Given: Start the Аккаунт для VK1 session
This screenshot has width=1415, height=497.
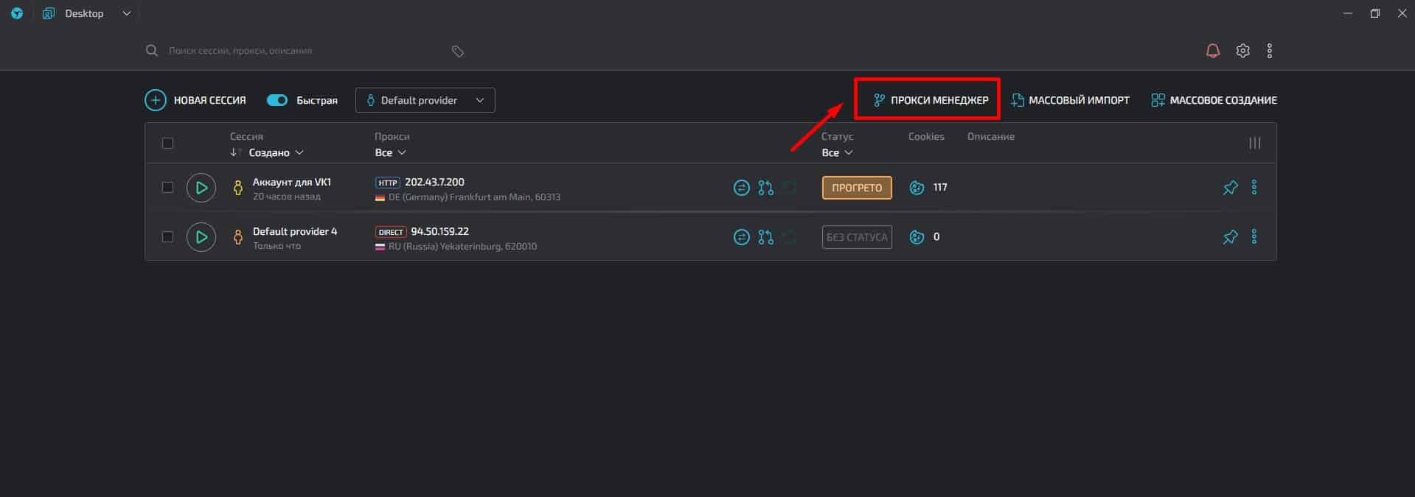Looking at the screenshot, I should 201,188.
